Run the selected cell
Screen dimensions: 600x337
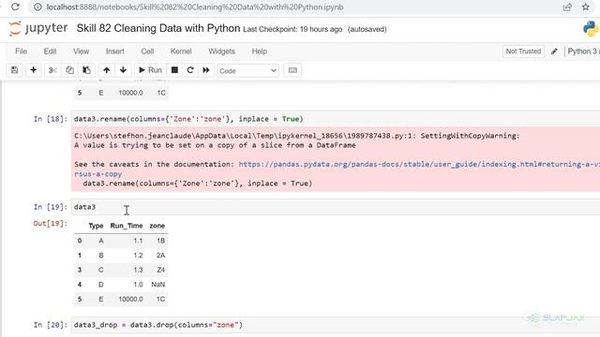coord(150,70)
